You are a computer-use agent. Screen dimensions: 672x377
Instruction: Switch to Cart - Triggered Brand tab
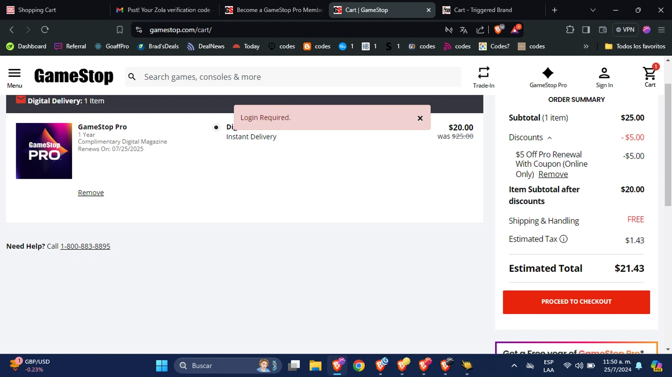pos(491,10)
